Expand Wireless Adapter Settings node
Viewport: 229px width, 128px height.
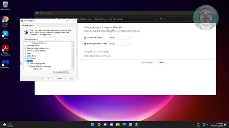tap(25, 51)
